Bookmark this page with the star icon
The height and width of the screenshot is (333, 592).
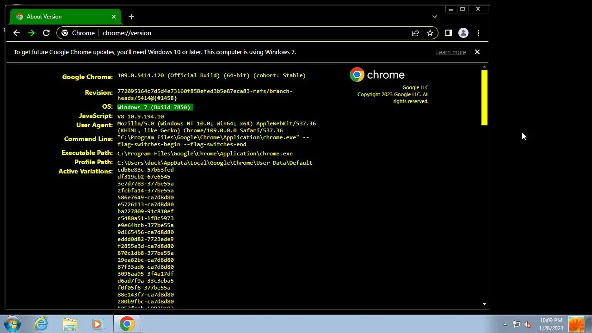[430, 33]
